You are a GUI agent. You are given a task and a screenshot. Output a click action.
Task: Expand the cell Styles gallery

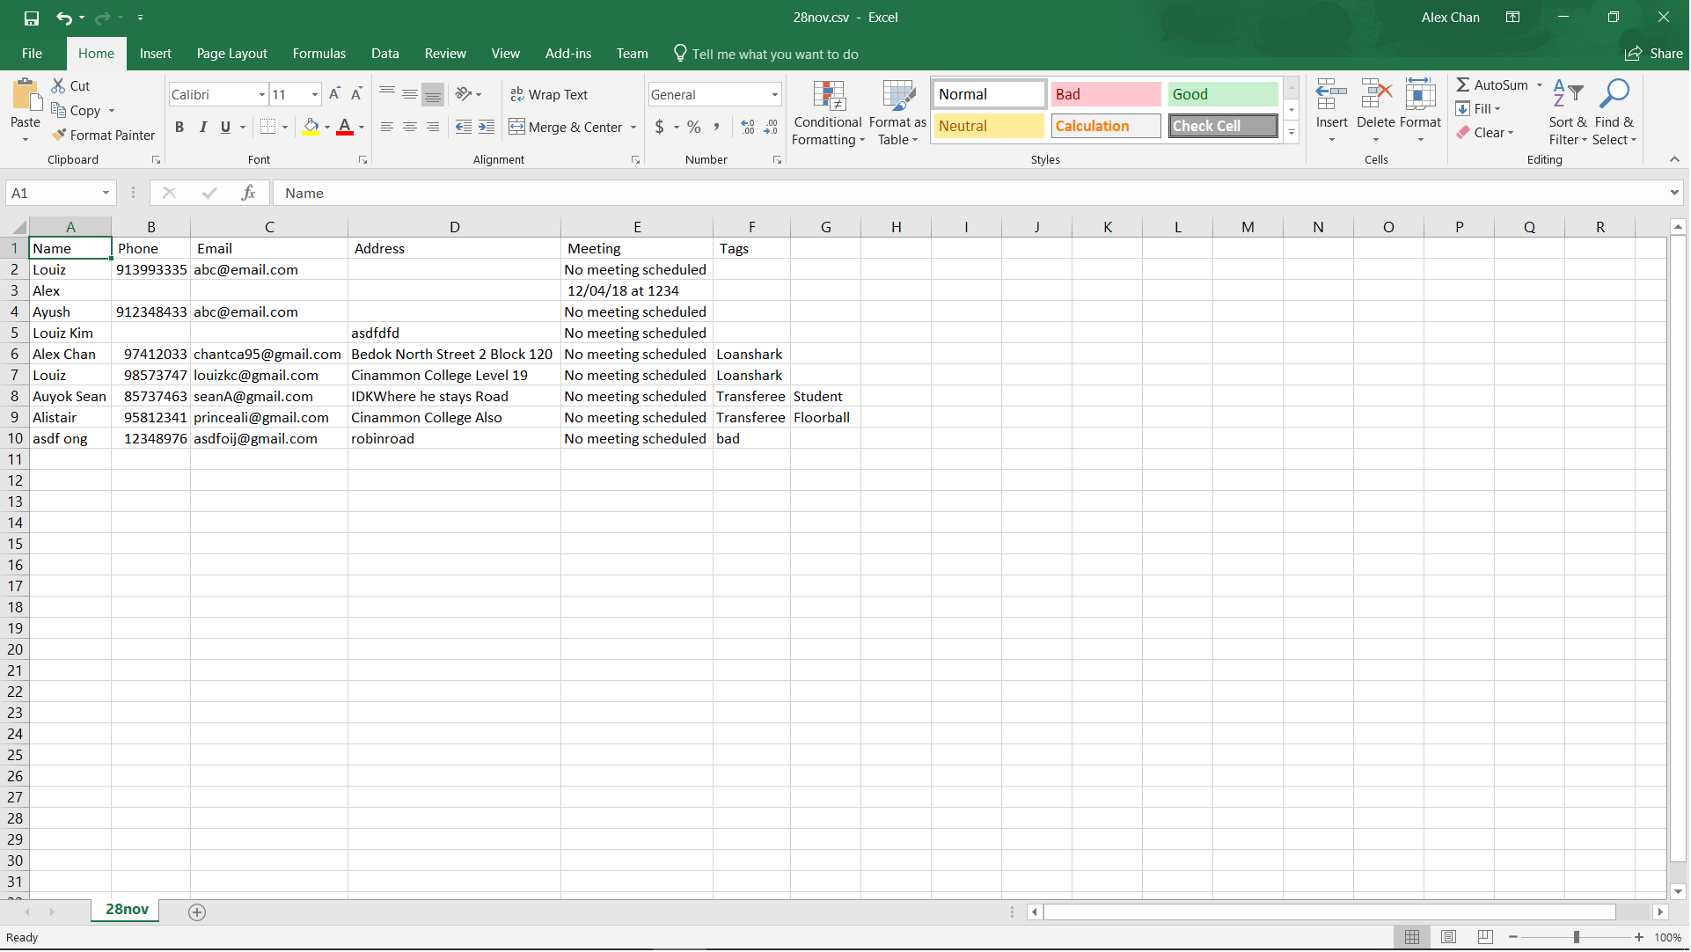click(1292, 132)
